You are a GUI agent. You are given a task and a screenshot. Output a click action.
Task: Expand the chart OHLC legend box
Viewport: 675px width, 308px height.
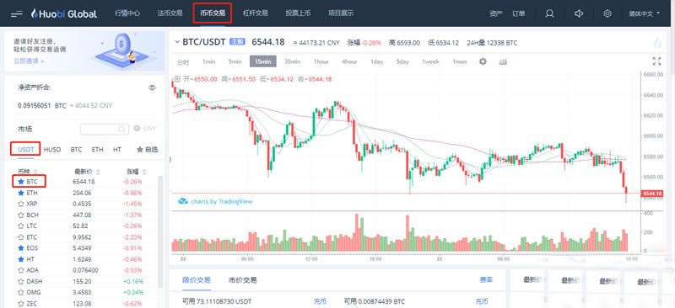177,79
